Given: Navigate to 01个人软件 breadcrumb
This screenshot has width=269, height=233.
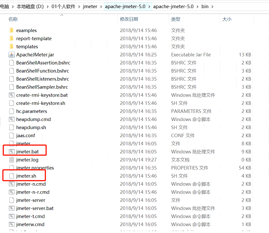Looking at the screenshot, I should pyautogui.click(x=63, y=7).
